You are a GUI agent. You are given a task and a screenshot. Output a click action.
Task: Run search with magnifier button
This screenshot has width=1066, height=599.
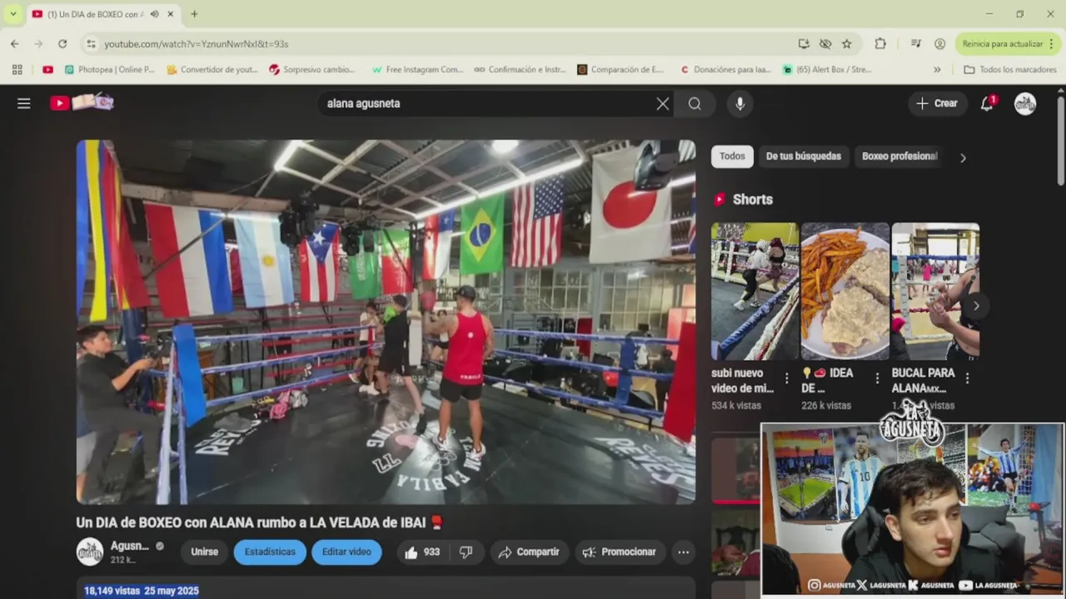click(695, 103)
